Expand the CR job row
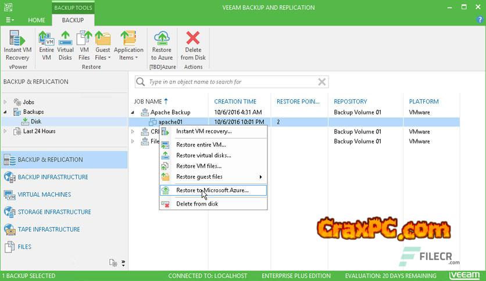The height and width of the screenshot is (281, 486). point(133,132)
